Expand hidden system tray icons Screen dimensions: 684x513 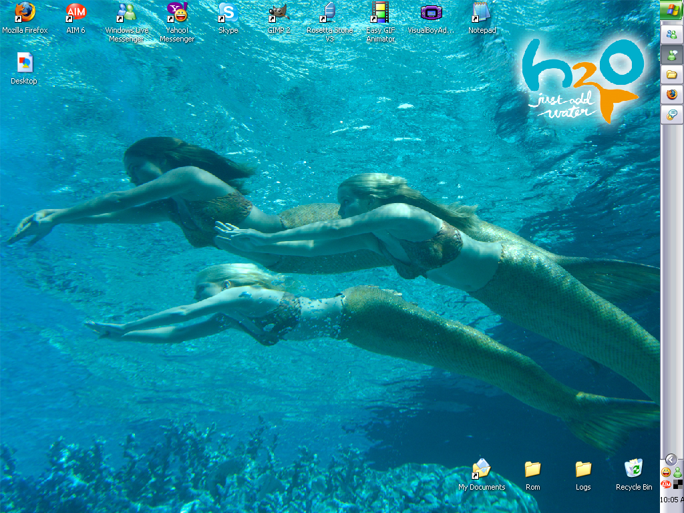[671, 460]
